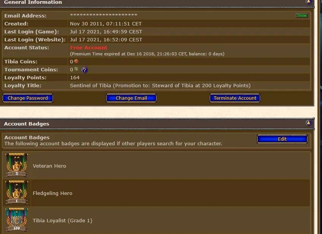Click the Tournament Coins shield icon

coord(76,69)
